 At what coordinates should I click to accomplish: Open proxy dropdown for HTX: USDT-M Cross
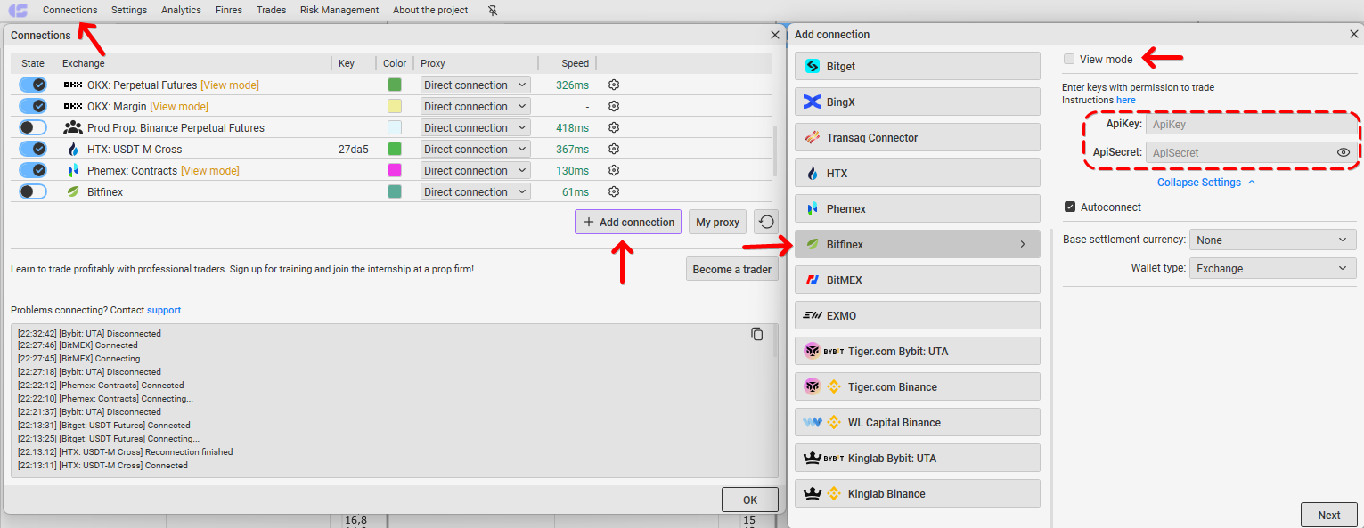[475, 149]
